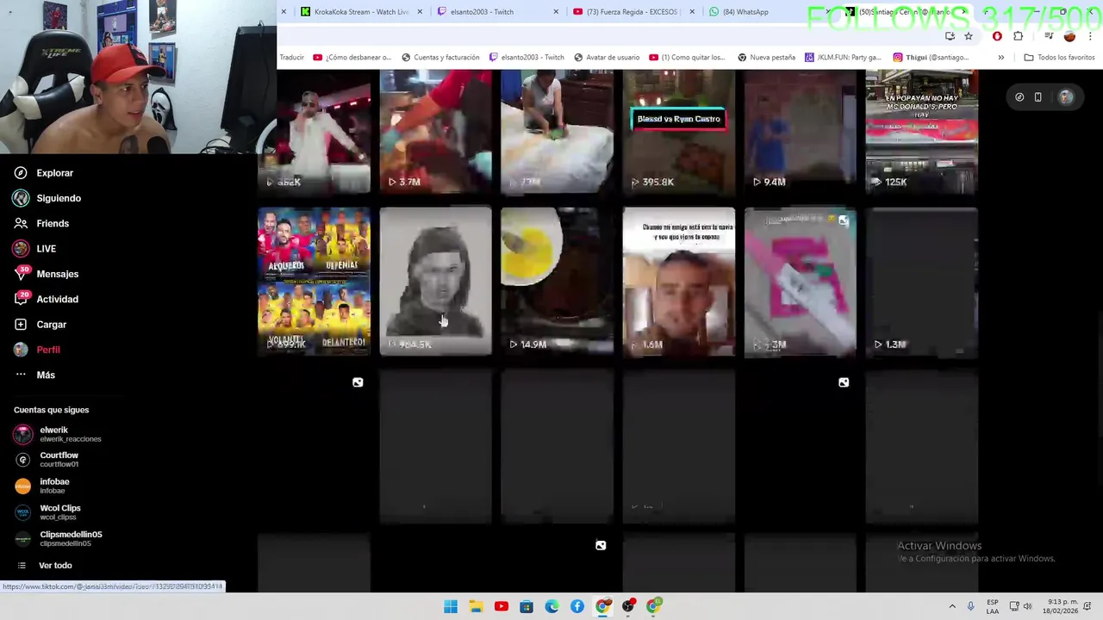Close the KrokaKoka Stream tab
The width and height of the screenshot is (1103, 620).
420,12
